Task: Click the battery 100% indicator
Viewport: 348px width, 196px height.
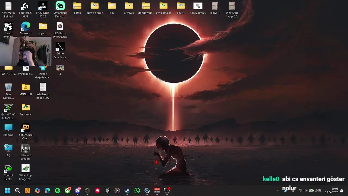Action: coord(315,191)
